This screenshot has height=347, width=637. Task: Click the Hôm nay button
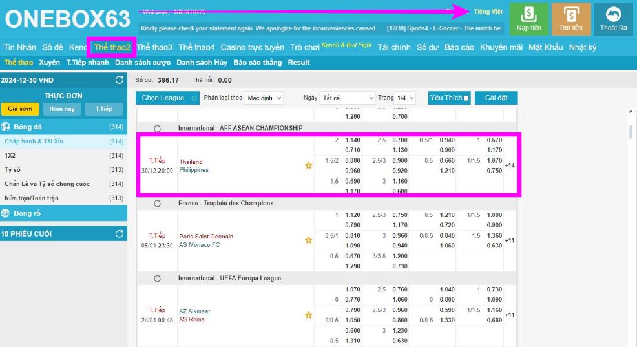pyautogui.click(x=62, y=109)
